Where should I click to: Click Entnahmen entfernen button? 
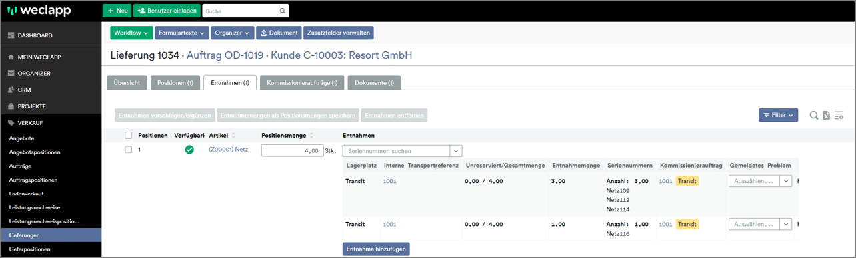[x=394, y=115]
